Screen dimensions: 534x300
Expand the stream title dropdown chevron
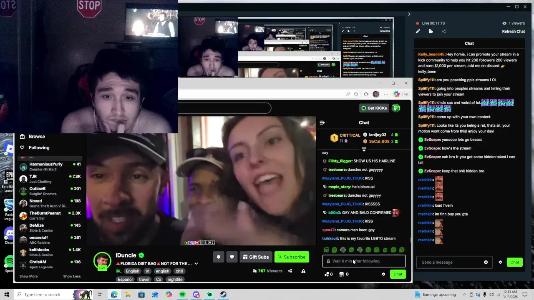[x=196, y=264]
